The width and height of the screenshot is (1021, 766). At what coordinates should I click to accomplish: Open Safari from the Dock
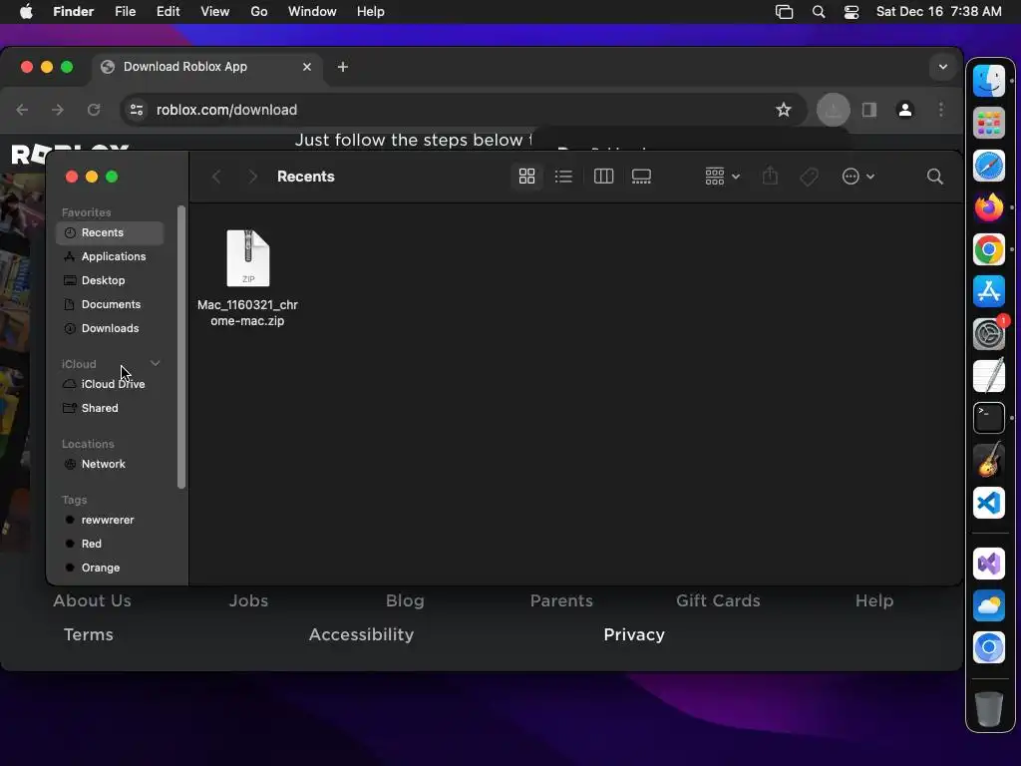coord(988,166)
